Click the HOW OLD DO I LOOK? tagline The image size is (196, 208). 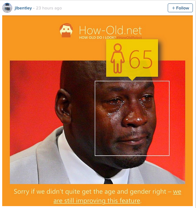pyautogui.click(x=97, y=37)
